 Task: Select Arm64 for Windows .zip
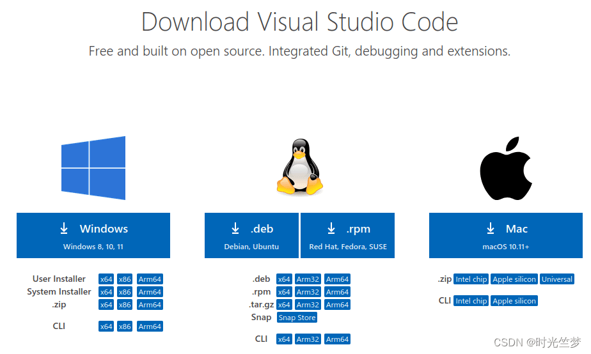pyautogui.click(x=150, y=305)
